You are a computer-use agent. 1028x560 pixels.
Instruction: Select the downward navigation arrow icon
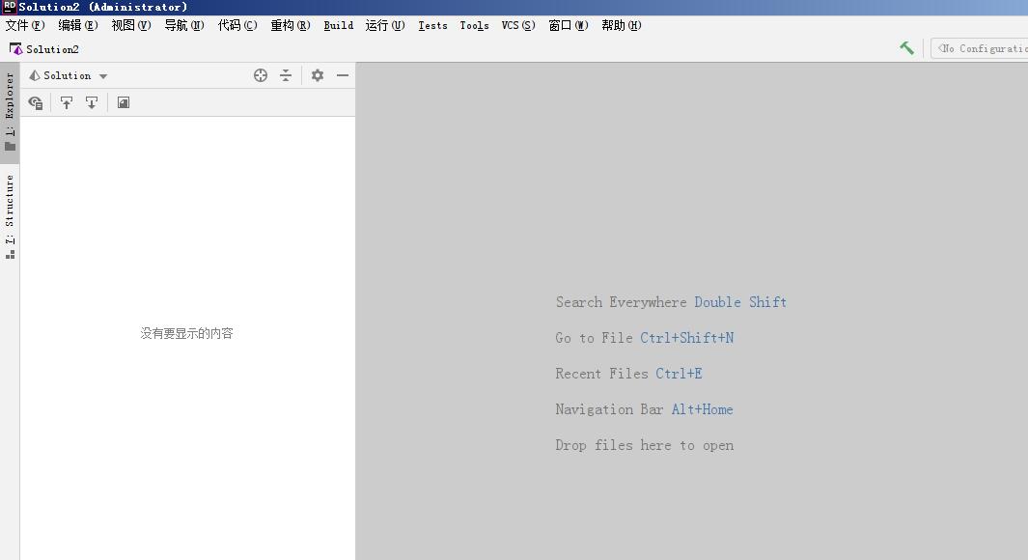tap(92, 102)
